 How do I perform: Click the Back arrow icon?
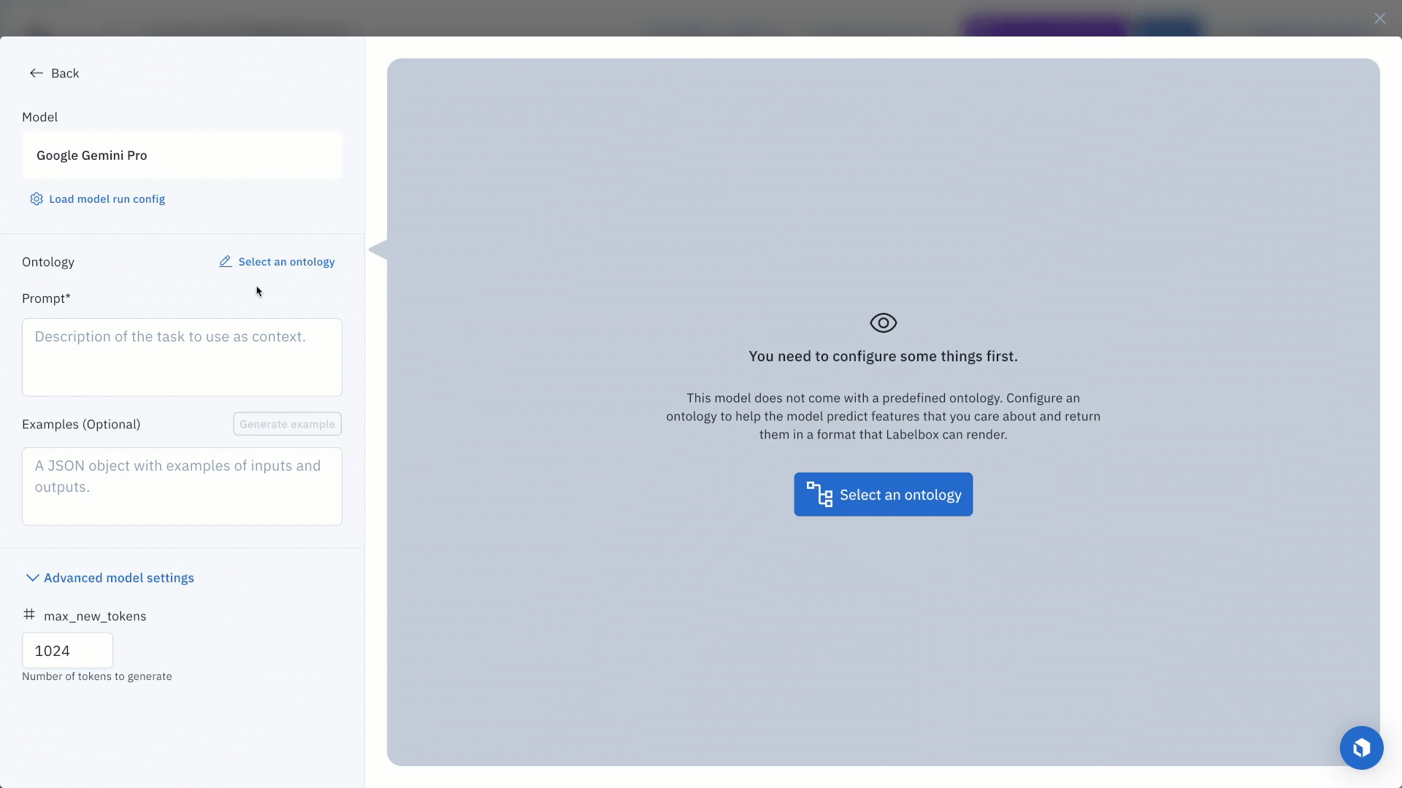click(36, 73)
